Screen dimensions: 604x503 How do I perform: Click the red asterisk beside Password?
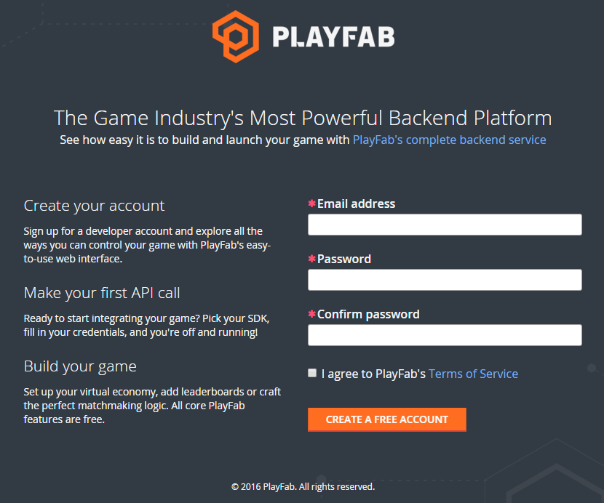click(x=312, y=259)
